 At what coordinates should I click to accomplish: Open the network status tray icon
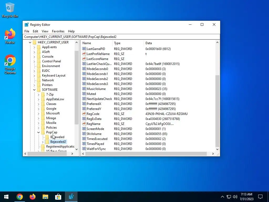pos(229,197)
